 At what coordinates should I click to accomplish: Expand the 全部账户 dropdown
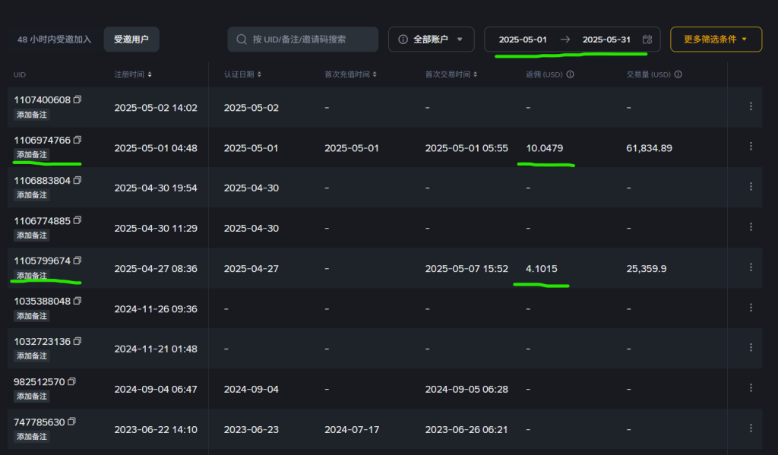click(x=432, y=39)
